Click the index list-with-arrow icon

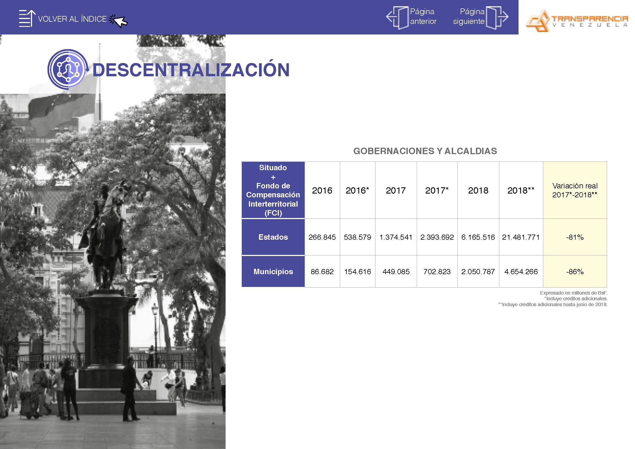(x=27, y=18)
